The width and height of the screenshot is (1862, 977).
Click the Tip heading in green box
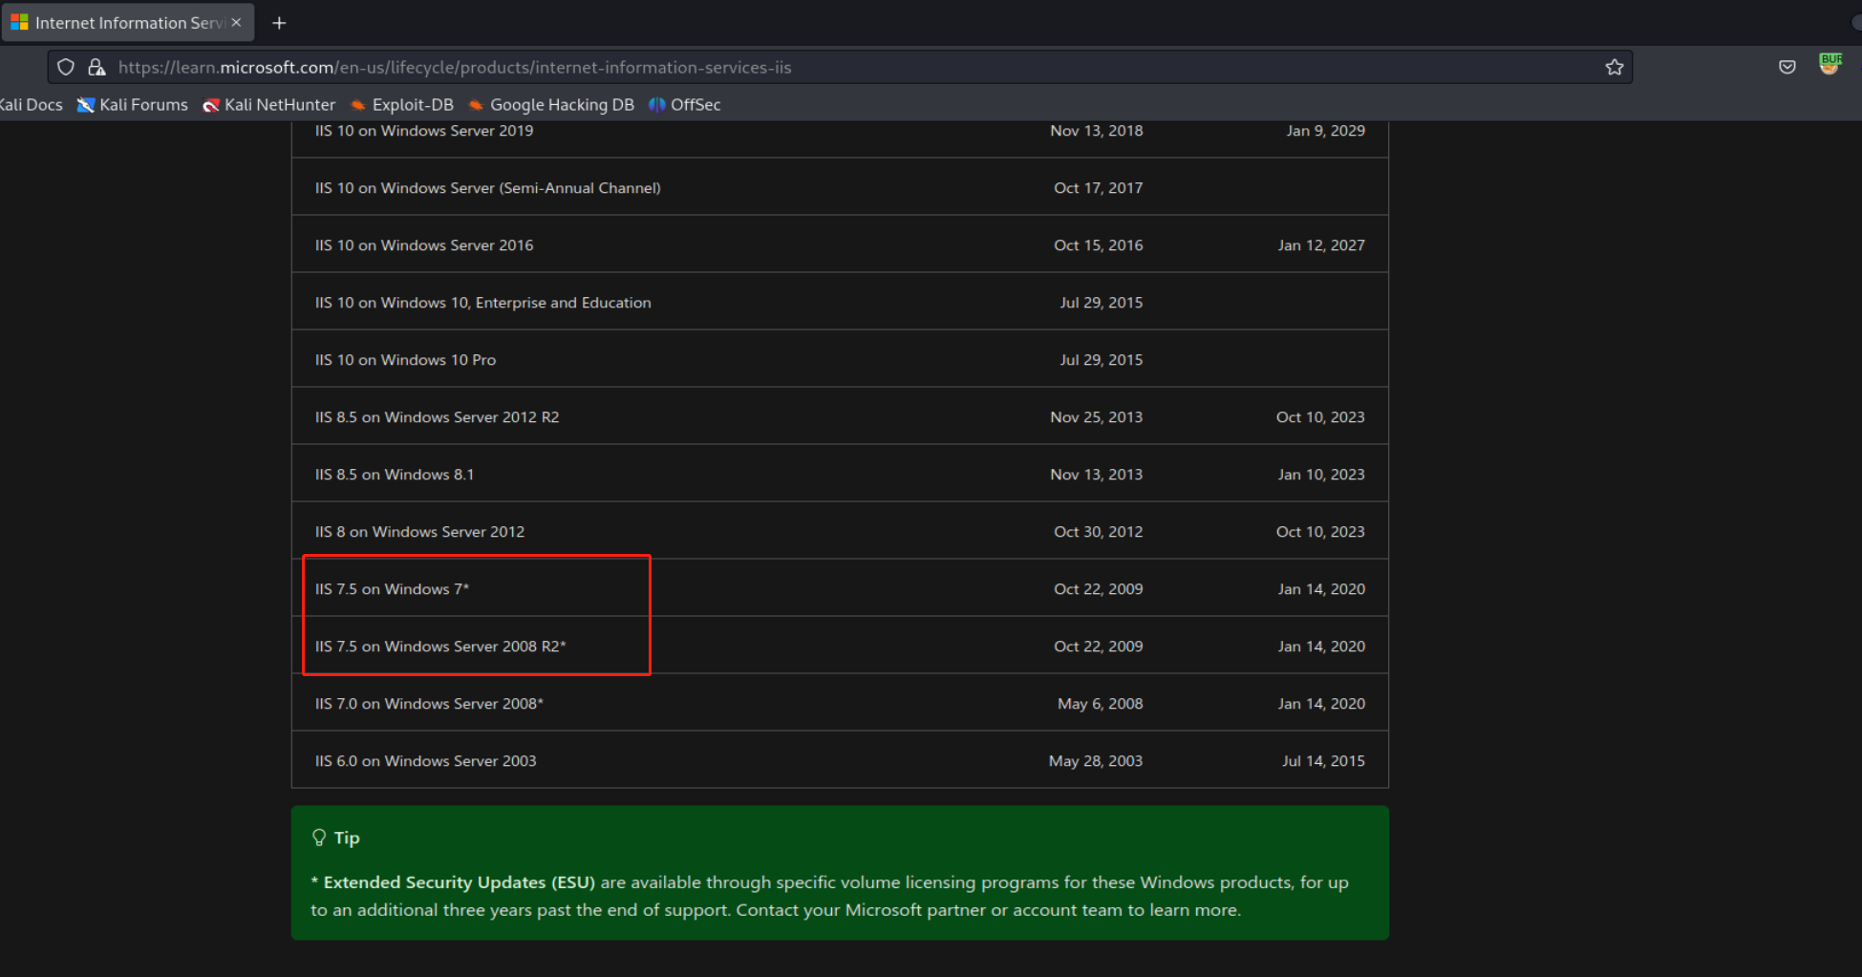click(x=347, y=838)
